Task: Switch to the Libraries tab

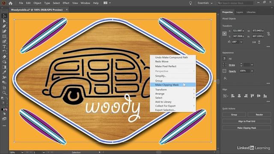Action: (251, 12)
